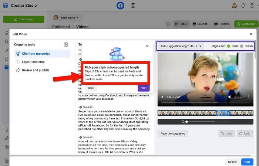Viewport: 259px width, 166px height.
Task: Open Auto suggestion length dropdown
Action: click(181, 46)
